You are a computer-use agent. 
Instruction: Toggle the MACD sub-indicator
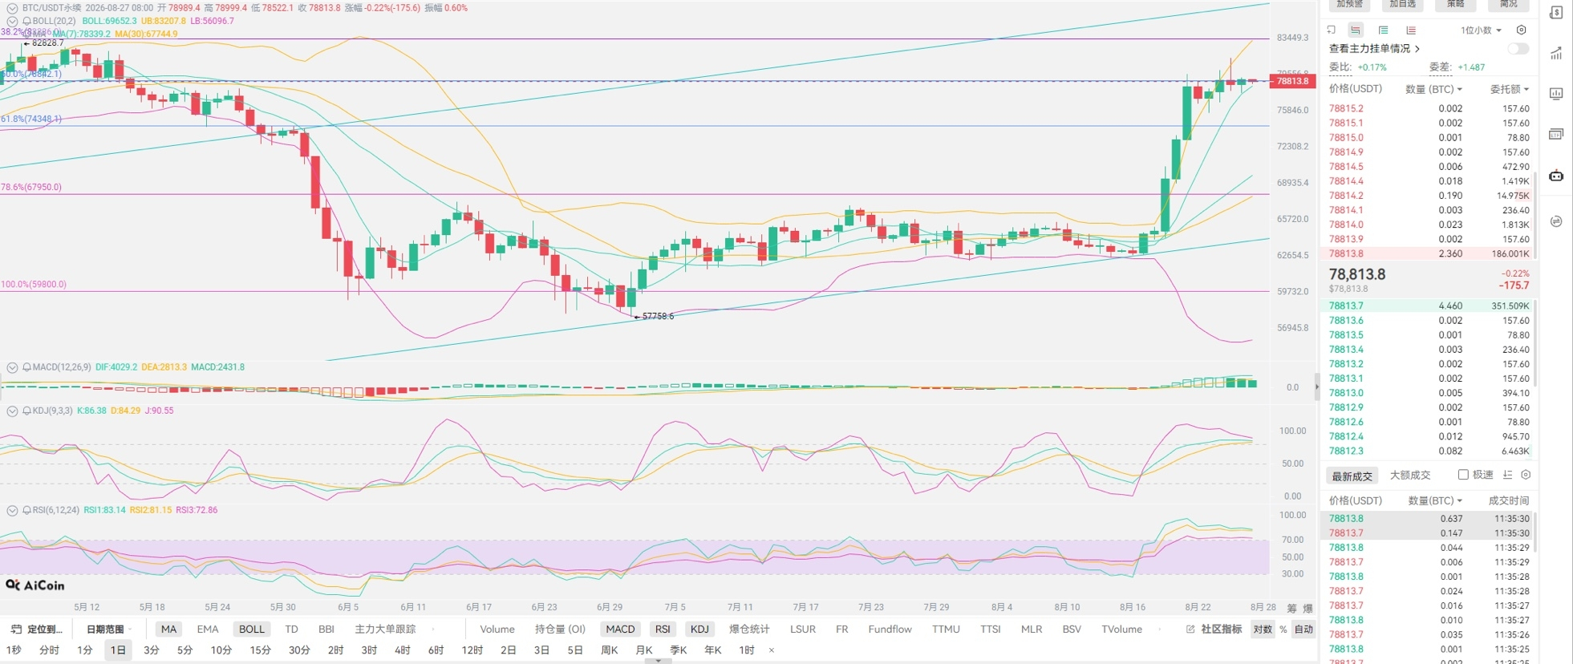pyautogui.click(x=620, y=630)
